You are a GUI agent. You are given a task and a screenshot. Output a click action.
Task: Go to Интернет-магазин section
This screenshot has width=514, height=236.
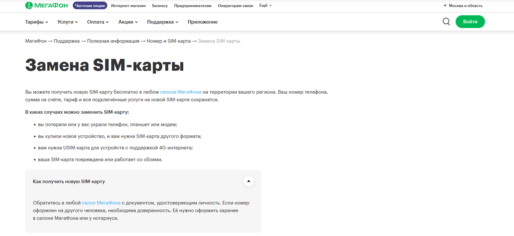(128, 6)
